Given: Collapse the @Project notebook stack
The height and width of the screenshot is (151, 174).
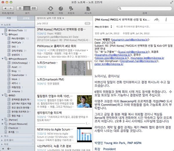Looking at the screenshot, I should 3,34.
